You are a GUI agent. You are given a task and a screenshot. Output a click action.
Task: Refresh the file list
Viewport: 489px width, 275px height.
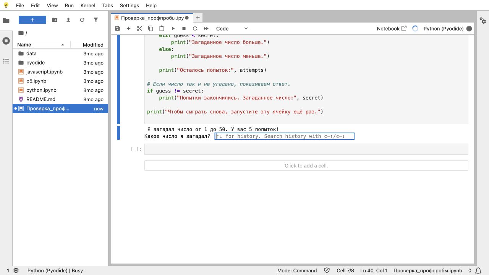click(x=82, y=20)
